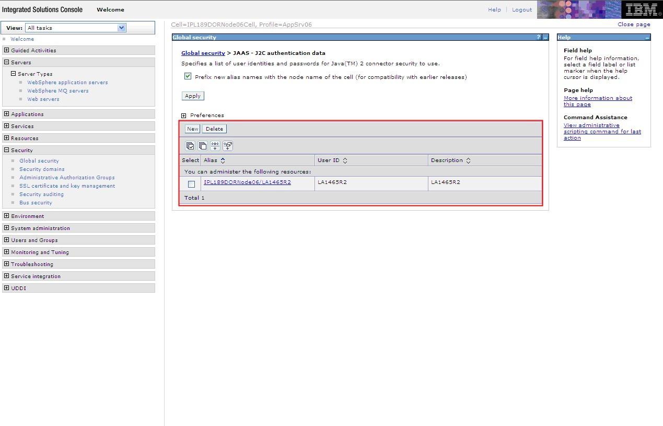This screenshot has height=426, width=663.
Task: Open Security domains item
Action: 42,169
